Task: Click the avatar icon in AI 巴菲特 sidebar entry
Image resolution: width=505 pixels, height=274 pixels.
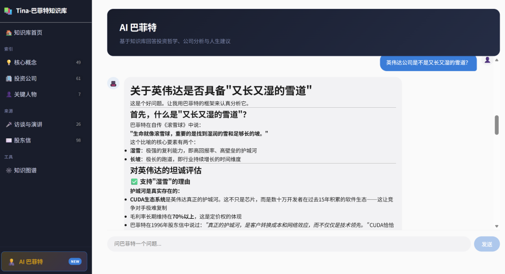Action: coord(12,262)
